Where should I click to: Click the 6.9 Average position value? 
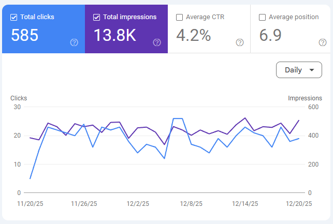270,35
